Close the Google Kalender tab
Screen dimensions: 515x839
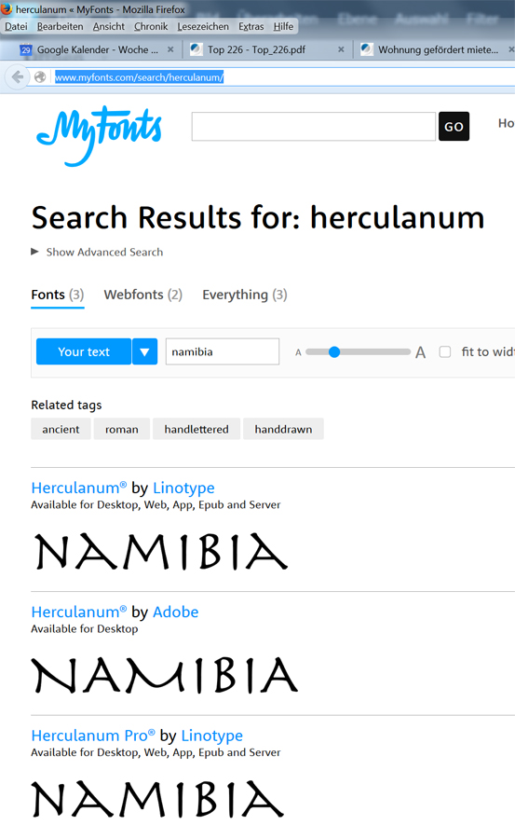point(170,49)
